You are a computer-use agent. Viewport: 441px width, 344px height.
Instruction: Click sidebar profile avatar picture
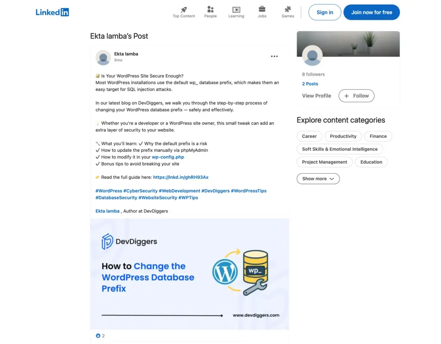pyautogui.click(x=312, y=55)
